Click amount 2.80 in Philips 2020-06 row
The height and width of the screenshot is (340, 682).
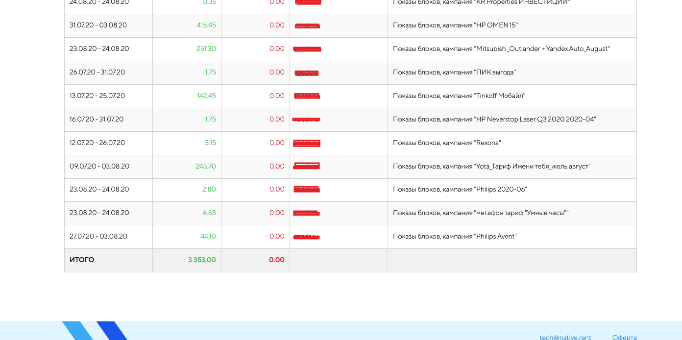click(x=209, y=189)
